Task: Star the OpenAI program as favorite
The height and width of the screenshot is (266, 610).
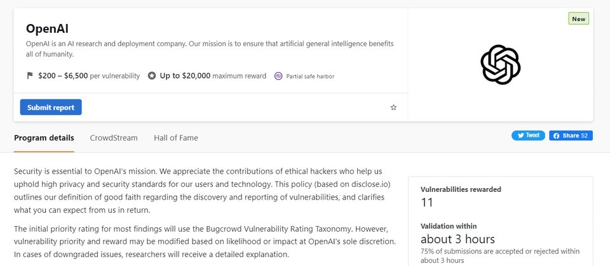Action: pos(393,108)
